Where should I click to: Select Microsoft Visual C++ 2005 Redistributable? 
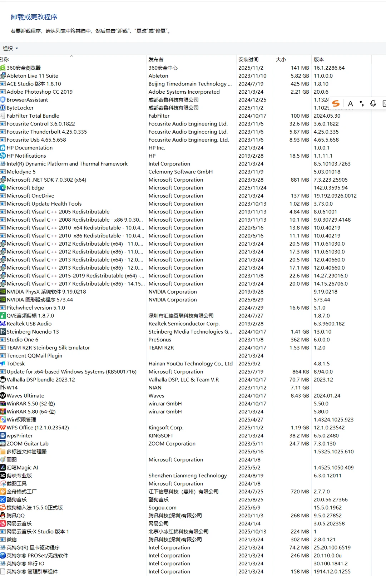186,212
